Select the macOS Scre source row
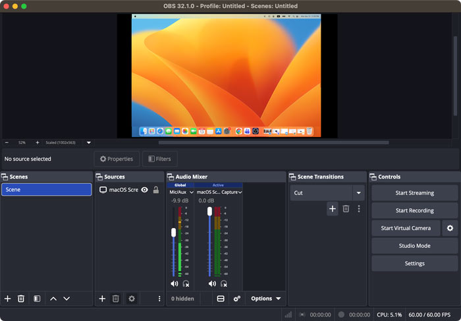This screenshot has height=321, width=461. pos(129,190)
